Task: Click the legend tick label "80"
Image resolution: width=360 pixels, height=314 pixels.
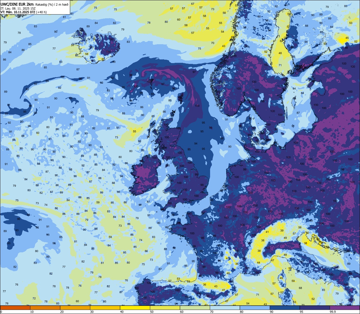Action: [x=242, y=312]
